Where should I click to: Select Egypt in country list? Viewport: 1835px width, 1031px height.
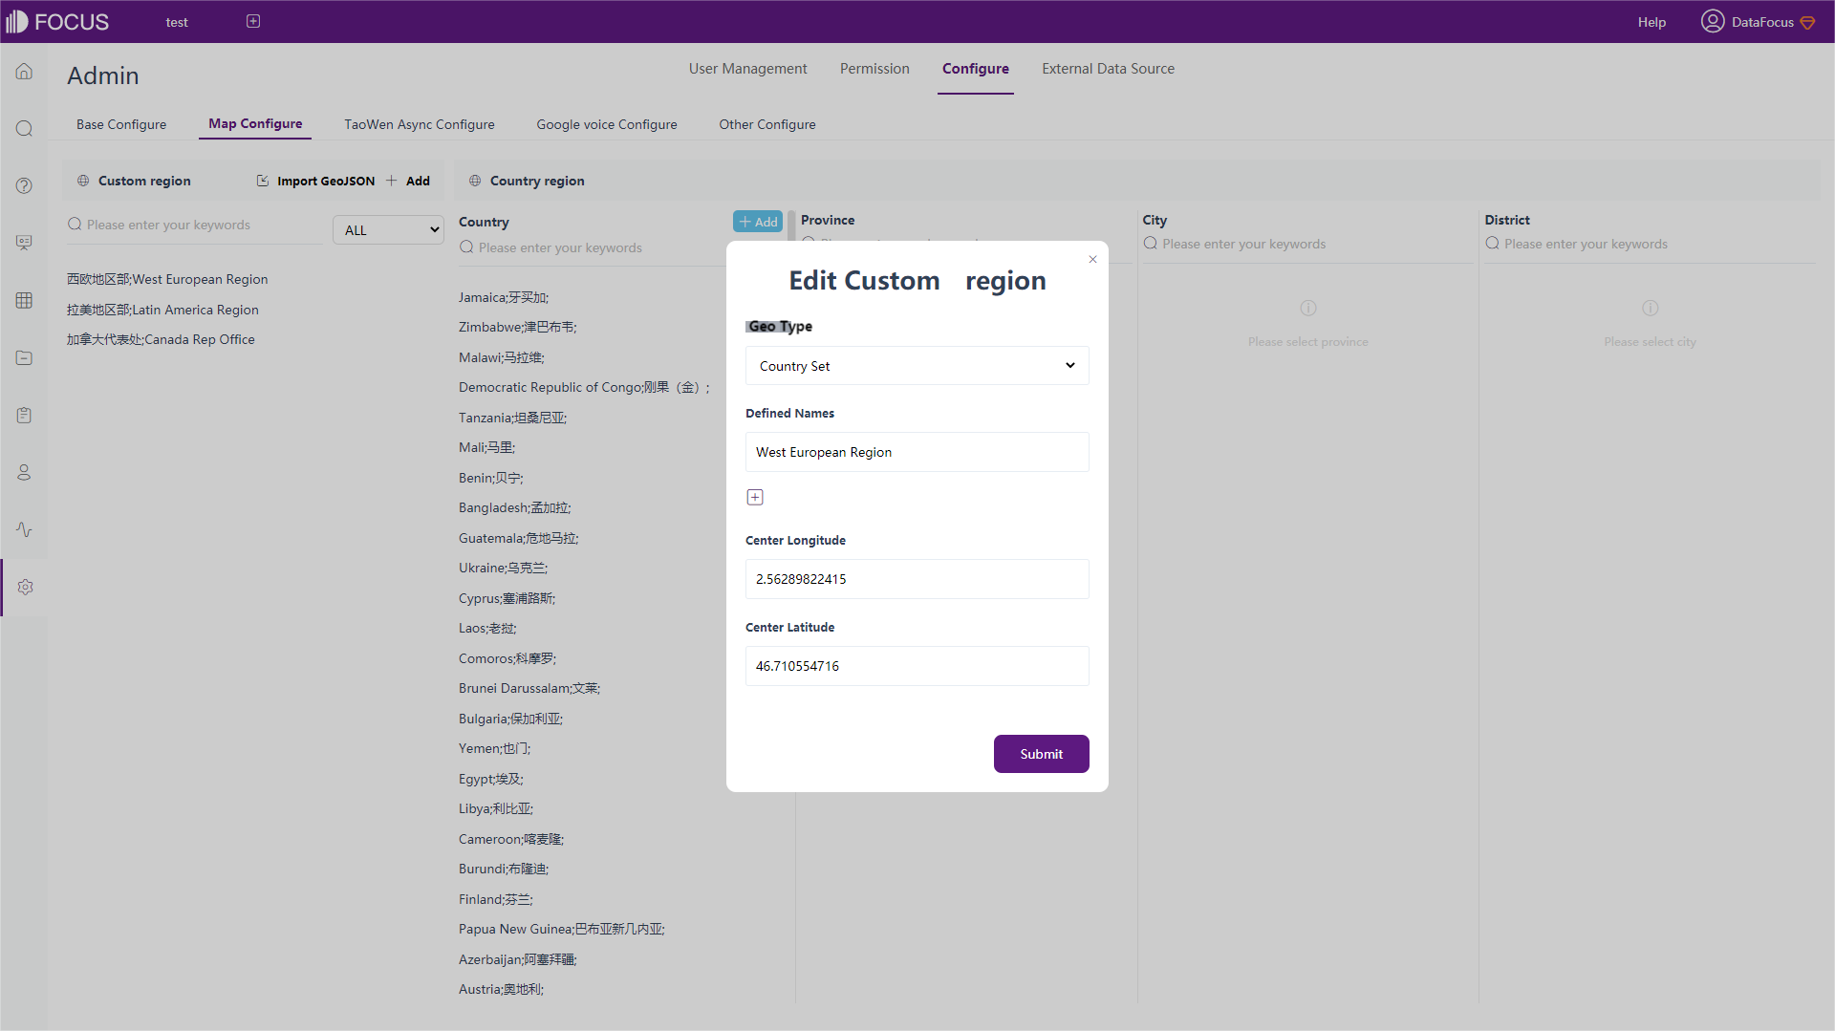click(x=491, y=779)
